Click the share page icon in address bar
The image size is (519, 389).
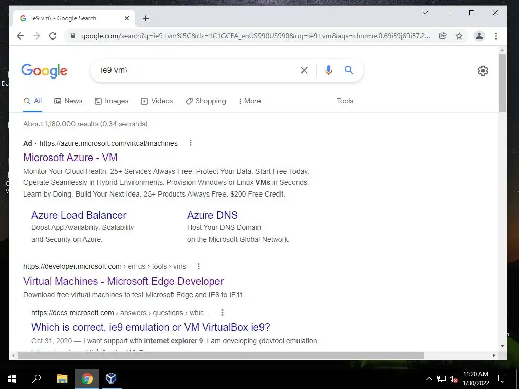(442, 36)
